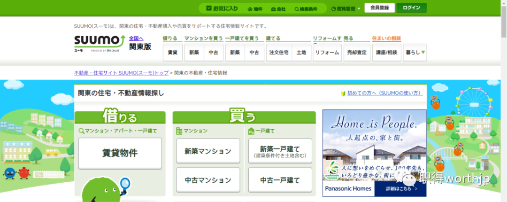Click the ログイン button

click(x=412, y=8)
